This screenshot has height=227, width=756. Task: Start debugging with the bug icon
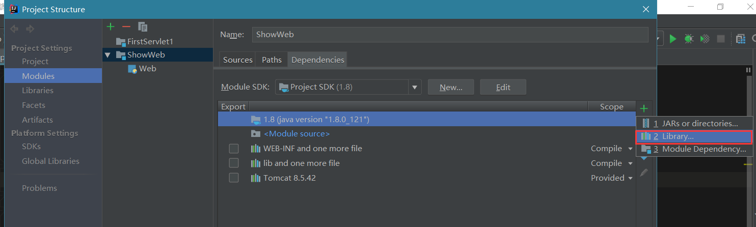coord(689,39)
